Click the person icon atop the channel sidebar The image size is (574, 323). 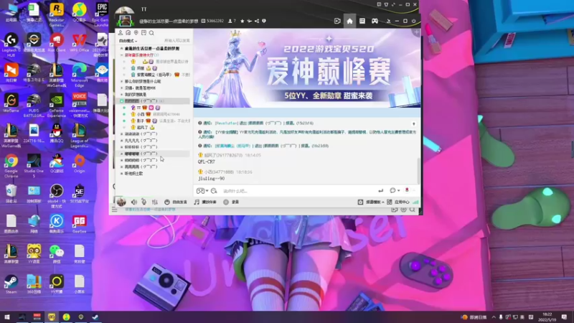(121, 32)
